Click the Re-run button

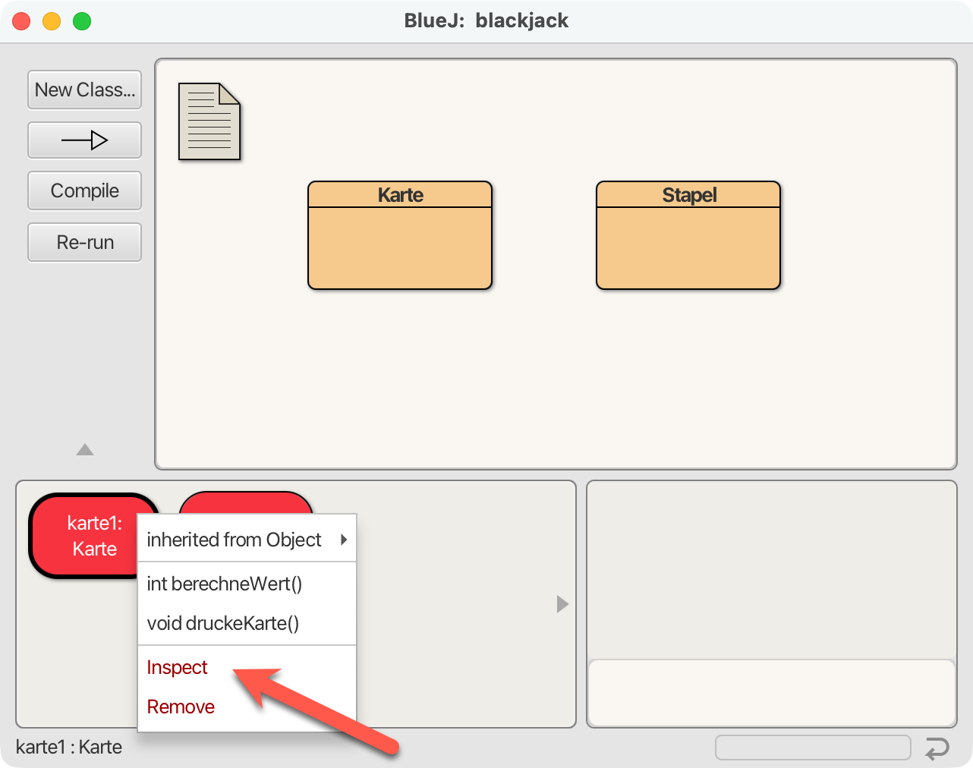click(84, 242)
